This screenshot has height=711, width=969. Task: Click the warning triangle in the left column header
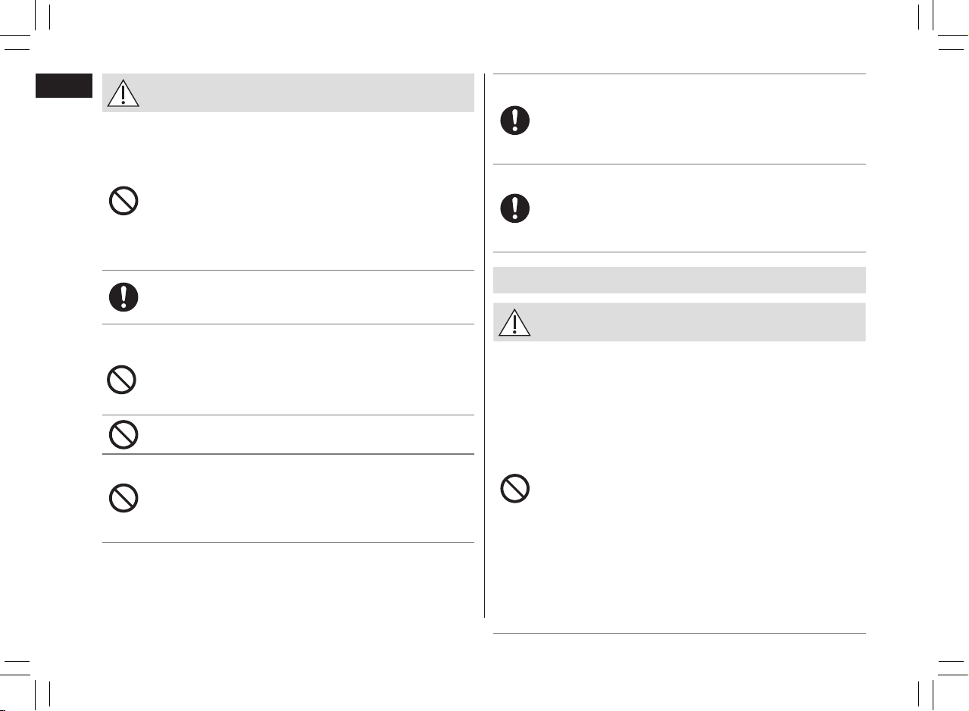pos(123,92)
